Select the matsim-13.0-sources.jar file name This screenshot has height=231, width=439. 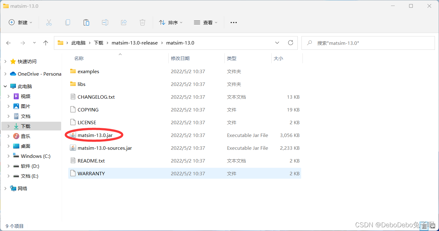(x=105, y=148)
